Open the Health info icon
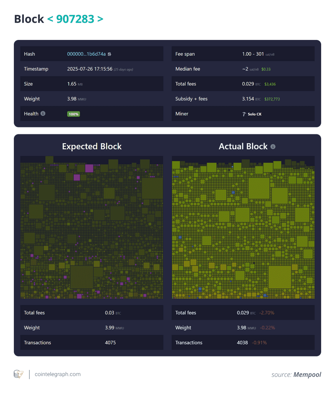 click(x=43, y=114)
